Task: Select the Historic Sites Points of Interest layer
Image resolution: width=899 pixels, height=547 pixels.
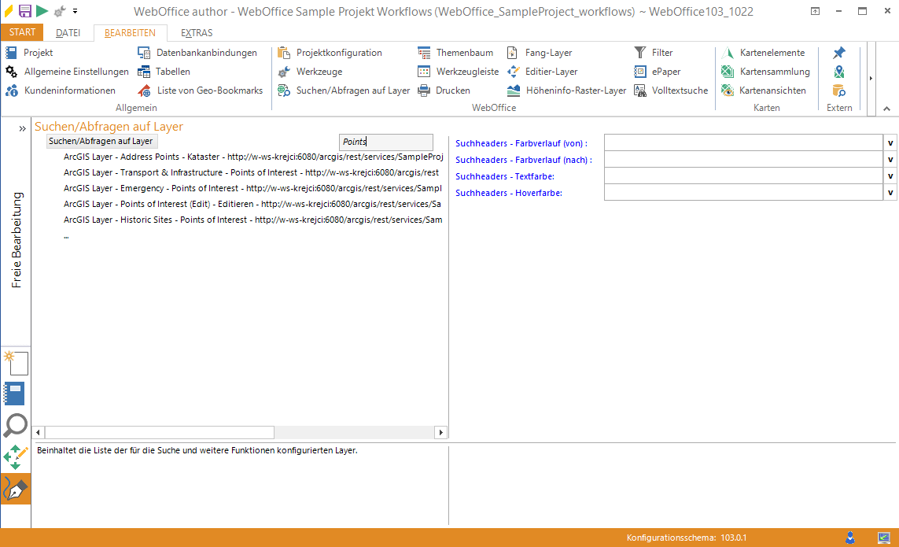Action: [x=252, y=220]
